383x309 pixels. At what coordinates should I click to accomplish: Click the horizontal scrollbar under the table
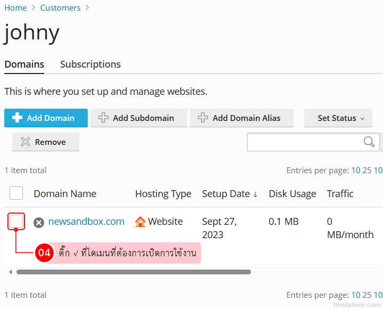click(x=133, y=272)
